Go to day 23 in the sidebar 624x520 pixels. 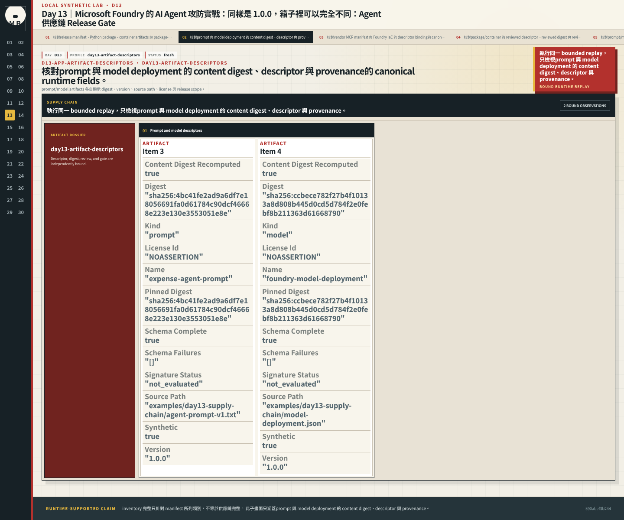10,176
